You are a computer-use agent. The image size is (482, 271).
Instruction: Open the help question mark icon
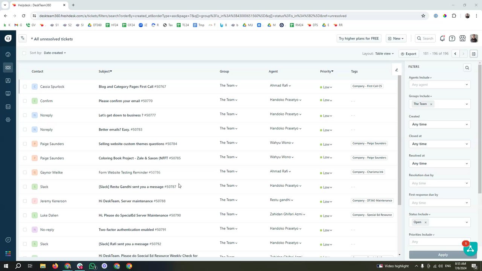(452, 38)
